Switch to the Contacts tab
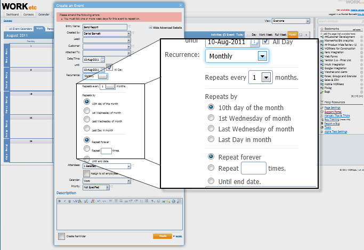 coord(28,14)
